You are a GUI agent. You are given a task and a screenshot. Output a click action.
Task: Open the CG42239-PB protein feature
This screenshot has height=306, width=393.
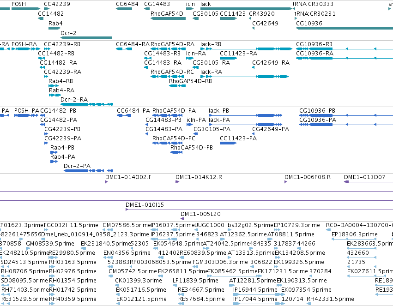[46, 134]
